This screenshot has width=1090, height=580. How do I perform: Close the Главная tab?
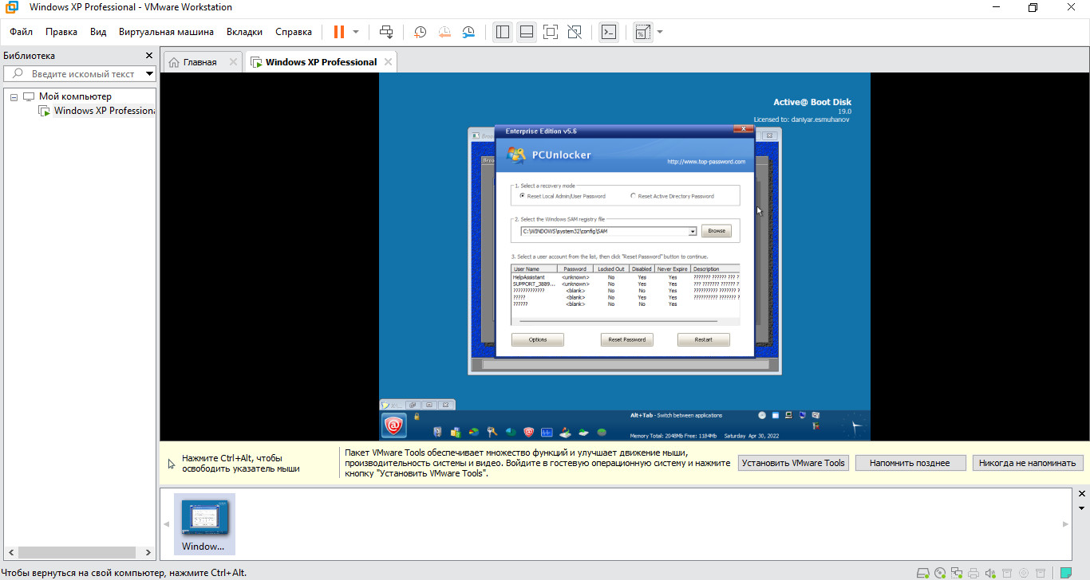(233, 61)
